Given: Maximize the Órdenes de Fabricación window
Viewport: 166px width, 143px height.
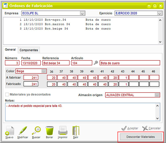Looking at the screenshot, I should coord(155,6).
